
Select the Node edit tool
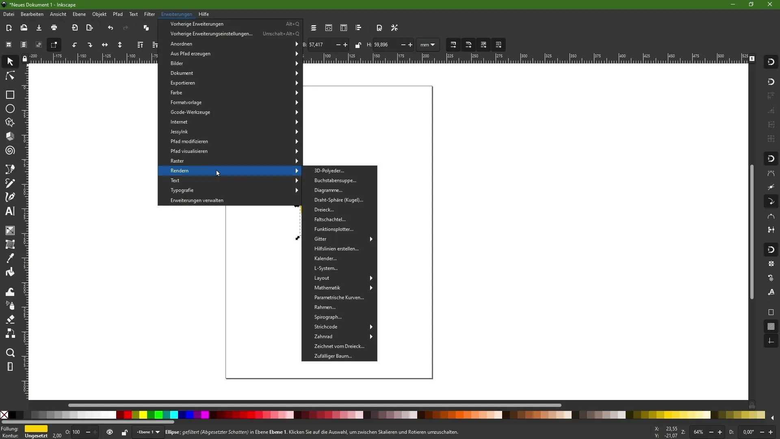click(10, 76)
